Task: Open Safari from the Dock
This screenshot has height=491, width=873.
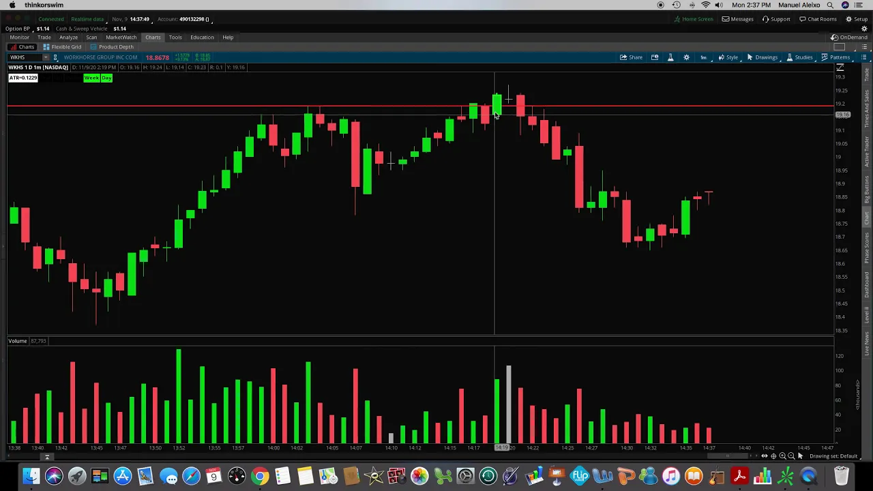Action: tap(191, 476)
